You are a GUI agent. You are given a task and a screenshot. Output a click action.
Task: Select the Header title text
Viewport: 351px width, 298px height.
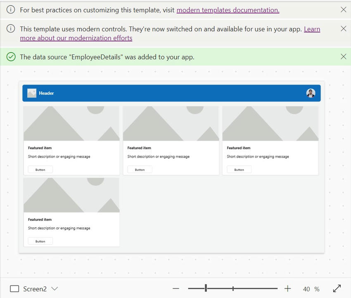(x=46, y=93)
